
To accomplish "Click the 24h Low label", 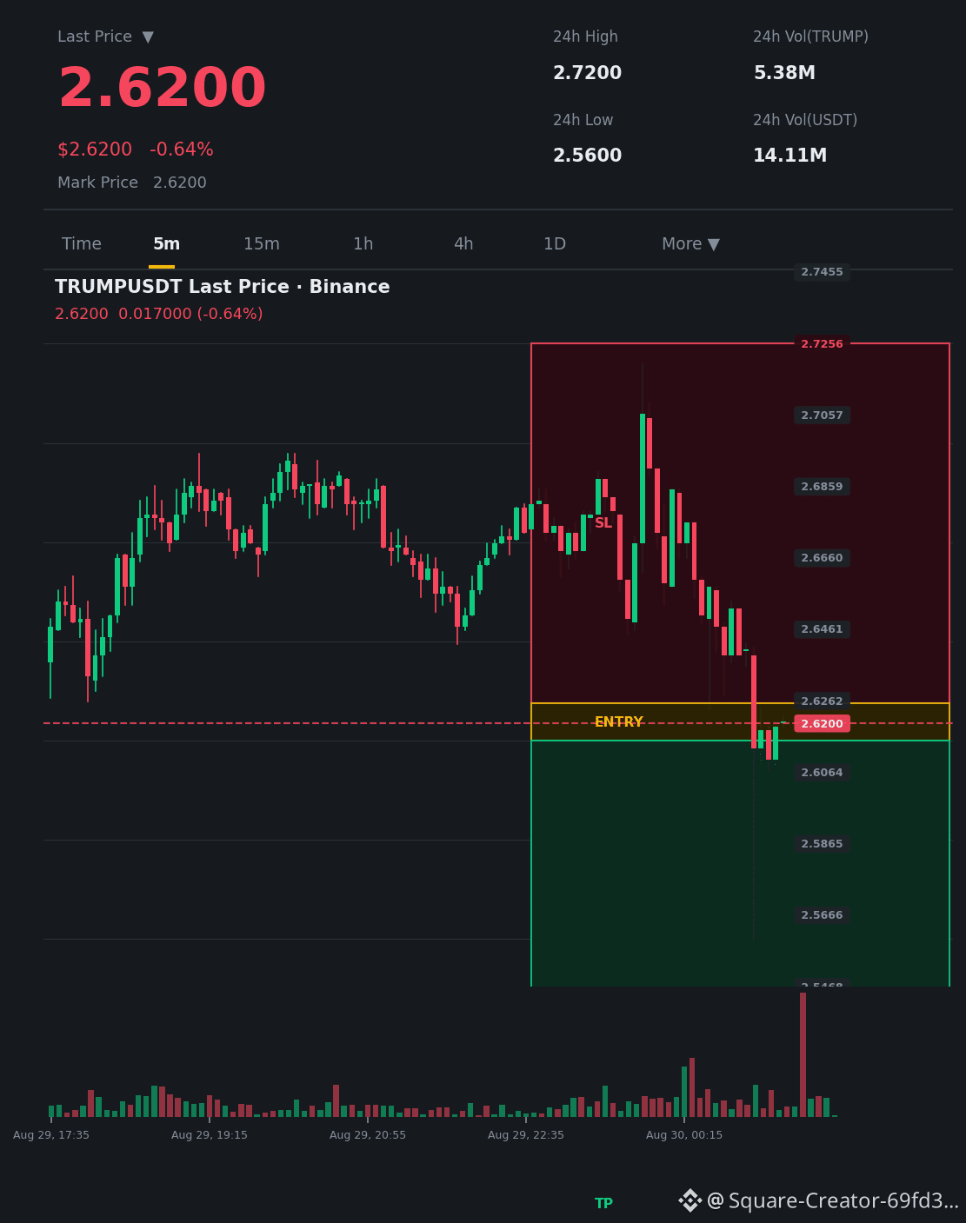I will pyautogui.click(x=583, y=120).
